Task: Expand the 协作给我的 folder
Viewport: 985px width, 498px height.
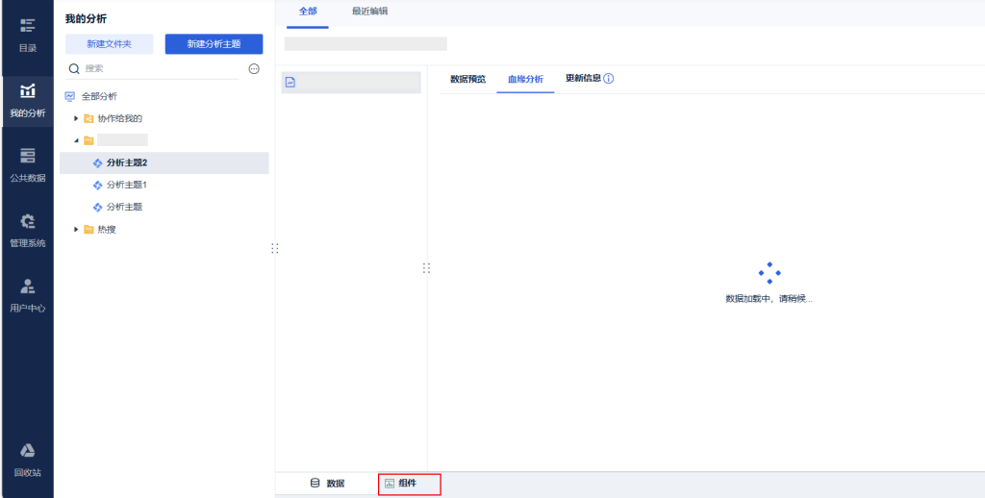Action: pos(76,118)
